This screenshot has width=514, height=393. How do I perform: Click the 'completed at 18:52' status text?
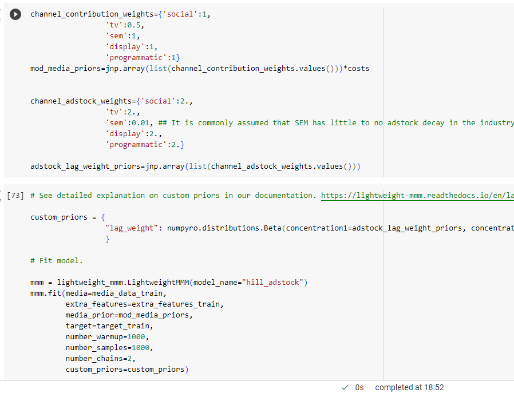pyautogui.click(x=409, y=387)
